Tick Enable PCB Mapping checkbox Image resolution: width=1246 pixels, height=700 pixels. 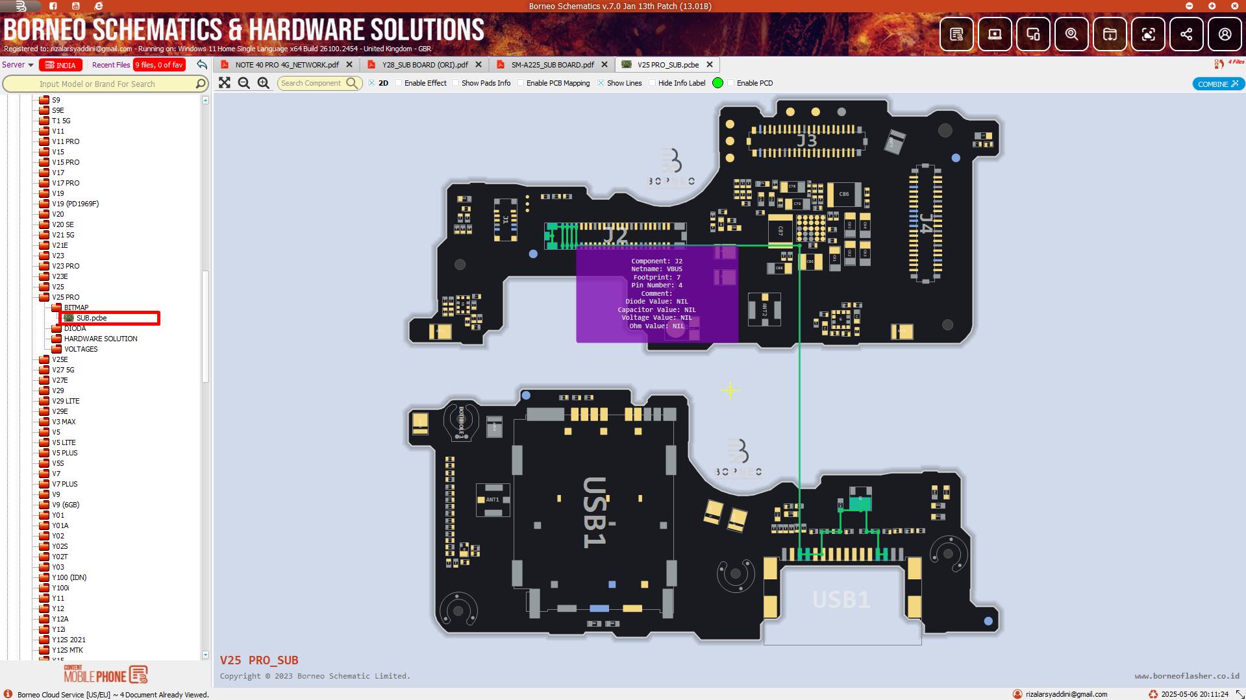click(x=521, y=83)
